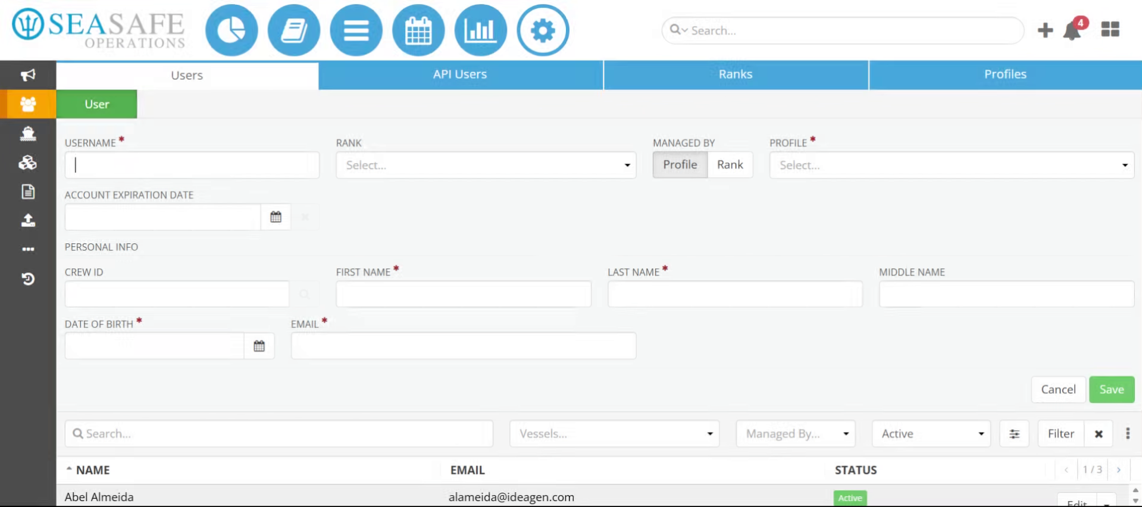Image resolution: width=1142 pixels, height=507 pixels.
Task: Select the users group sidebar icon
Action: [x=28, y=104]
